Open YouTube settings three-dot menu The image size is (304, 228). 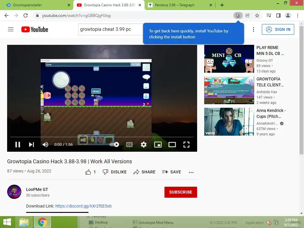(x=254, y=29)
